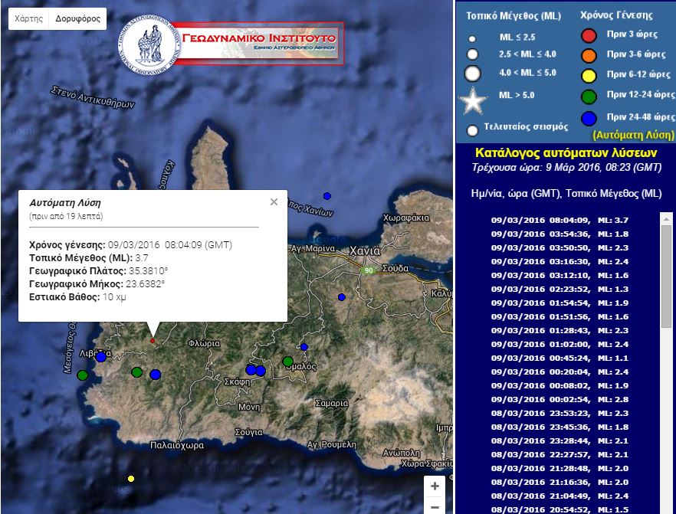676x514 pixels.
Task: Select the ML > 5.0 star legend icon
Action: (x=474, y=98)
